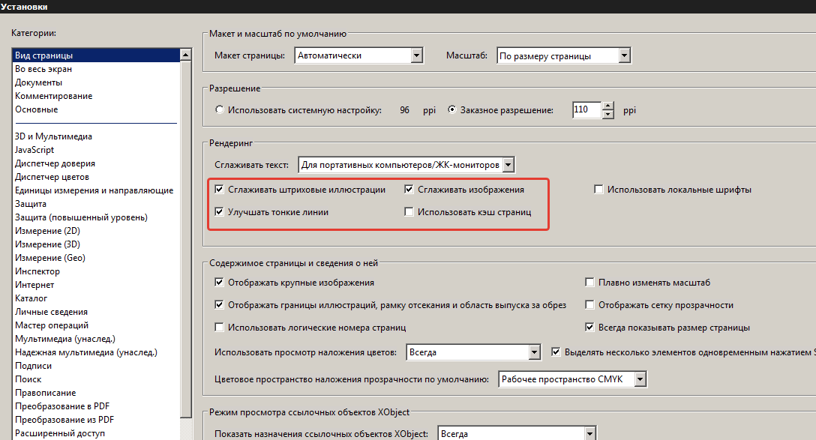Toggle "Всегда показывать размер страницы" checkbox
Viewport: 816px width, 440px height.
589,327
